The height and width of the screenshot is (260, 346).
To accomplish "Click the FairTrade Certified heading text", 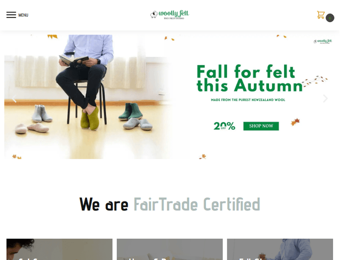I will pos(197,205).
